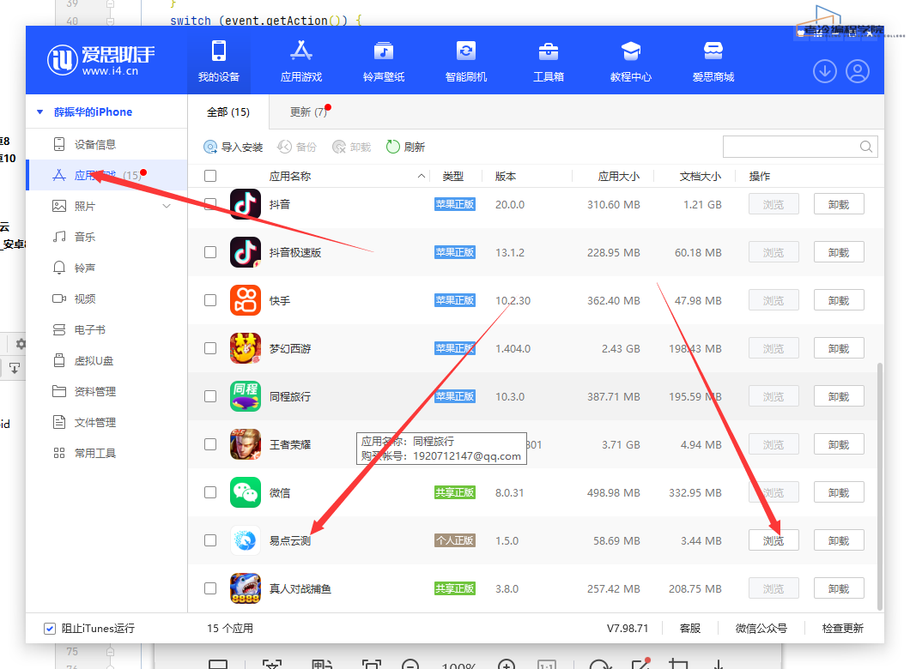
Task: Click the 梦幻西游 app icon
Action: [246, 348]
